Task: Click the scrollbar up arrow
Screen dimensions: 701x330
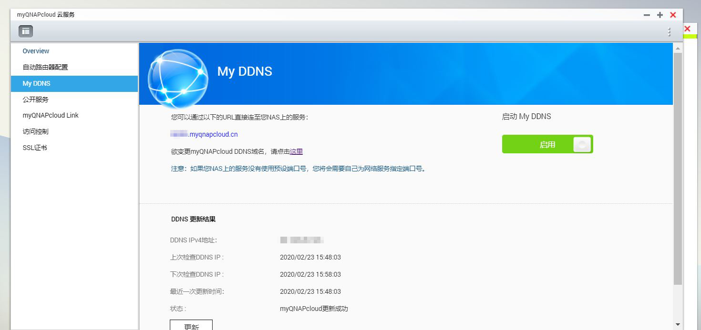Action: [x=678, y=47]
